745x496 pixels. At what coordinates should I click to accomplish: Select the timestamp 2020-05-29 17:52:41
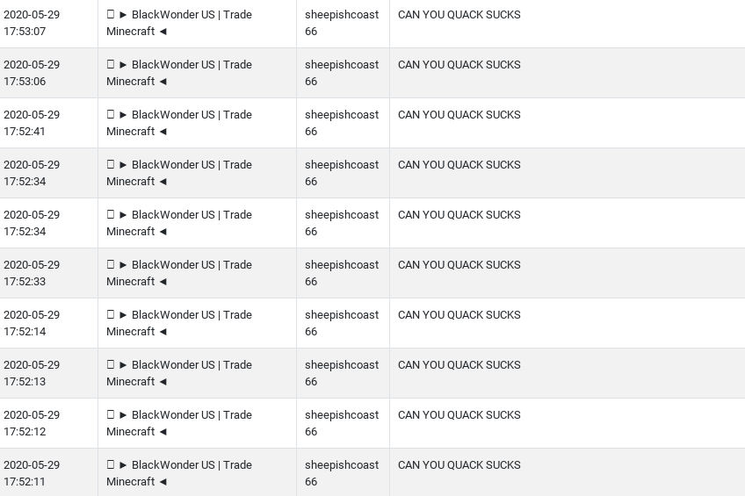(x=32, y=123)
